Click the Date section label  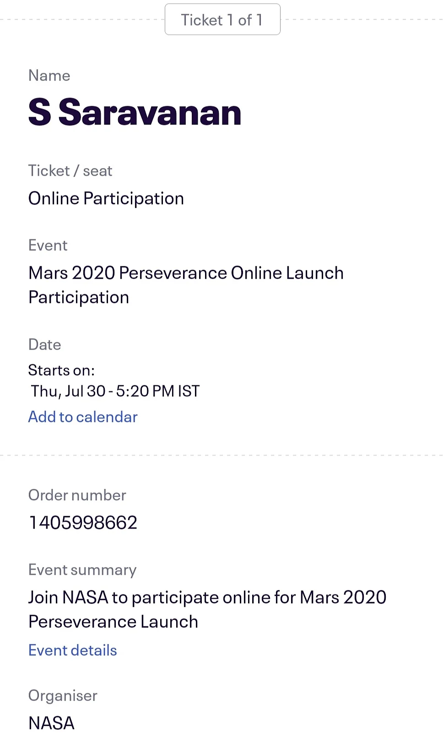45,345
